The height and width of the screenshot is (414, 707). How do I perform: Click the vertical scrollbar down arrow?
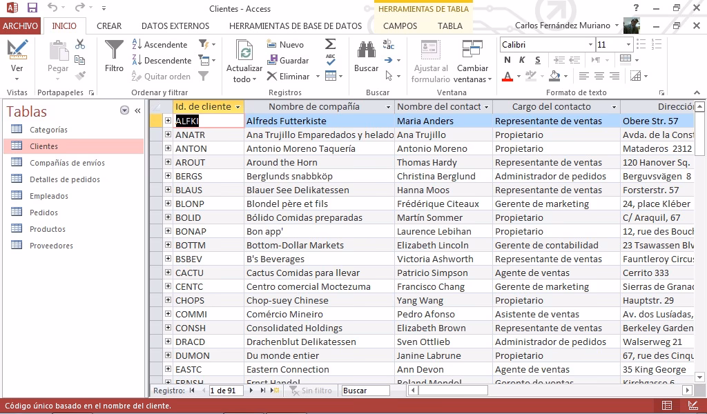(x=700, y=377)
